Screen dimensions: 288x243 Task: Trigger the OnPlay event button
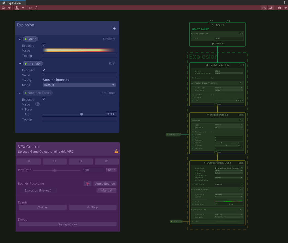(43, 207)
